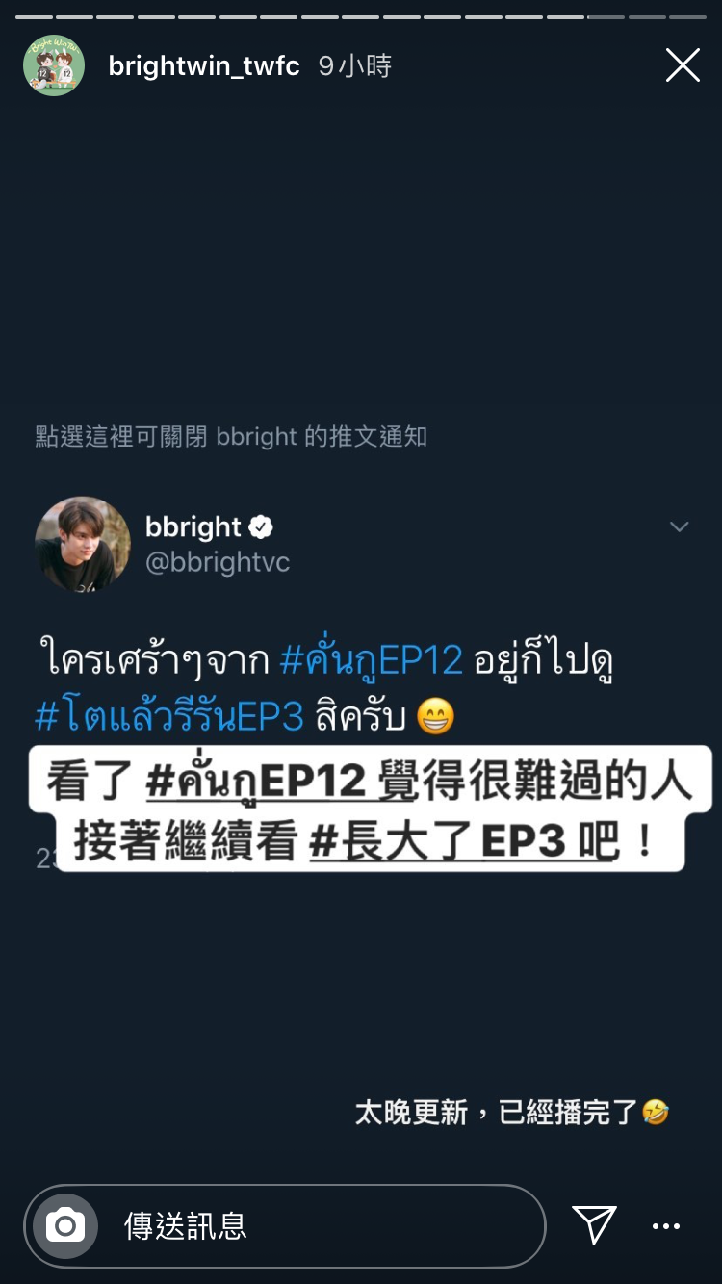Screen dimensions: 722x1284
Task: Click the verified badge next to bbright
Action: (262, 526)
